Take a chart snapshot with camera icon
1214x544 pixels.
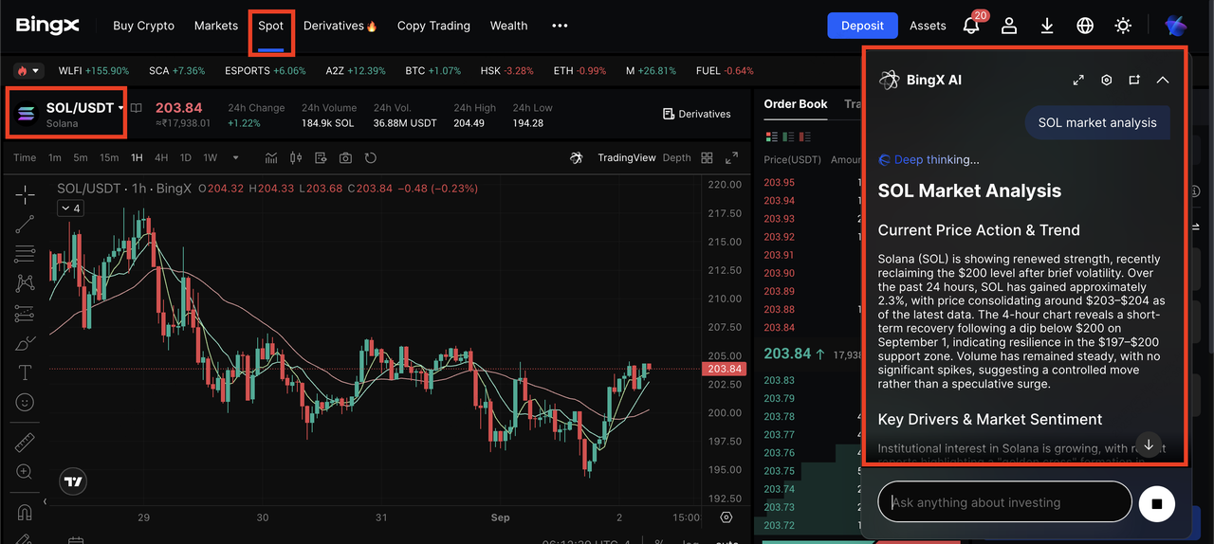click(345, 158)
